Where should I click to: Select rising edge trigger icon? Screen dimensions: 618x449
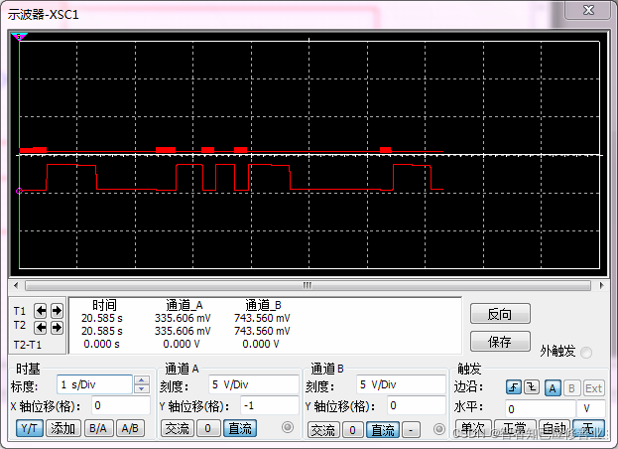[x=514, y=387]
